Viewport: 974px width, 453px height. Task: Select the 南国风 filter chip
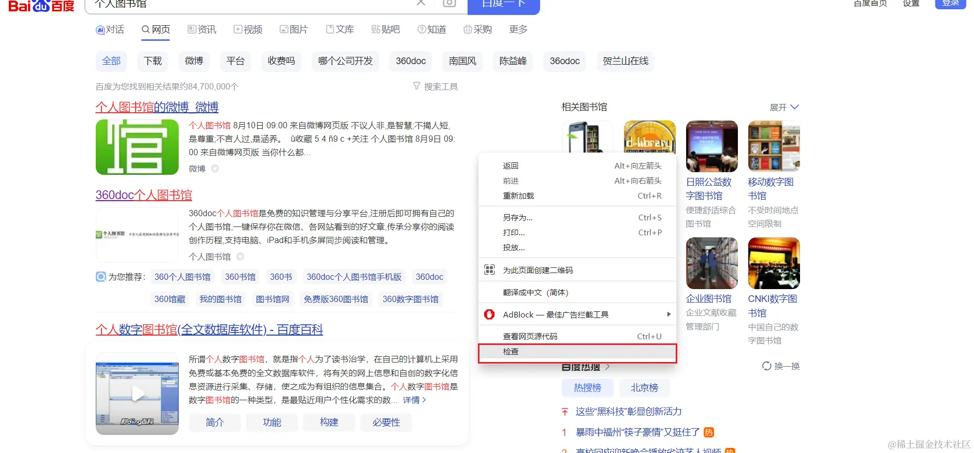pyautogui.click(x=462, y=61)
